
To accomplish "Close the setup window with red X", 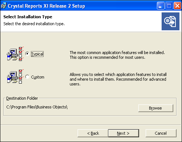I will (x=177, y=6).
